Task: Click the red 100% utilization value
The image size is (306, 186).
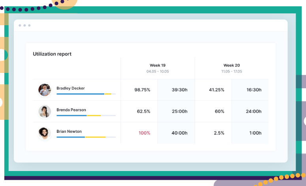Action: coord(145,133)
